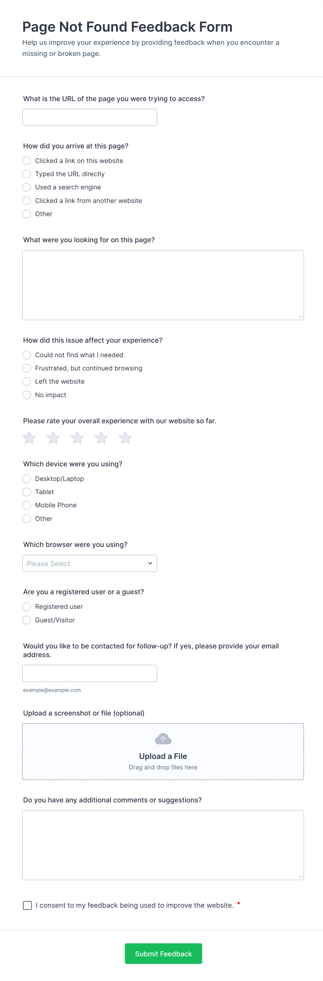The image size is (323, 981).
Task: Give a five-star rating
Action: click(x=125, y=438)
